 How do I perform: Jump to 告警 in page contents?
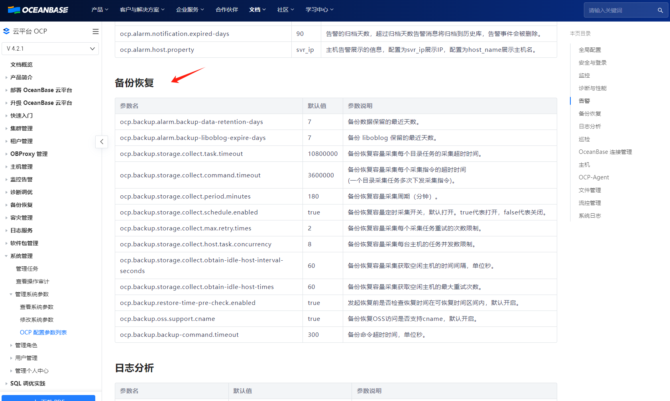point(584,101)
